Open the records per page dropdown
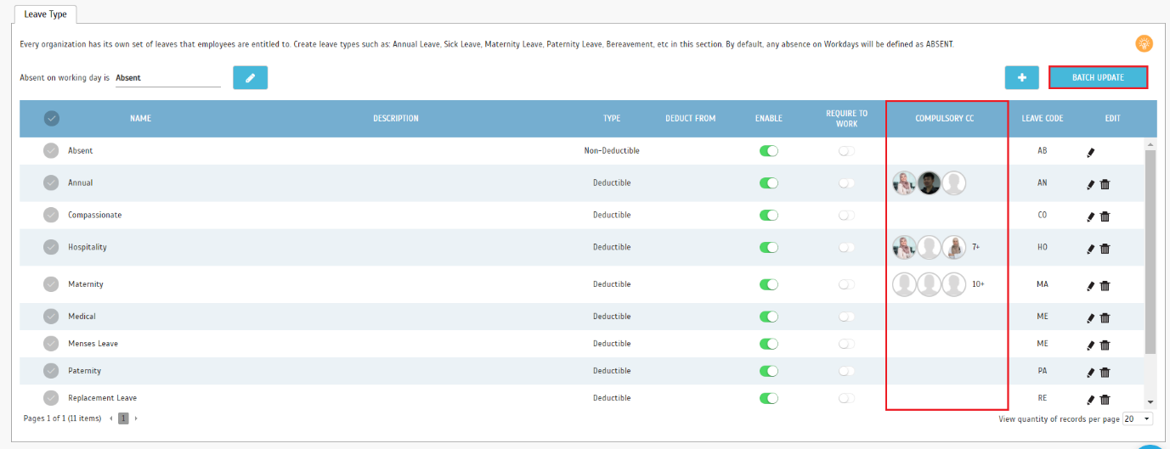This screenshot has height=449, width=1170. [1137, 418]
